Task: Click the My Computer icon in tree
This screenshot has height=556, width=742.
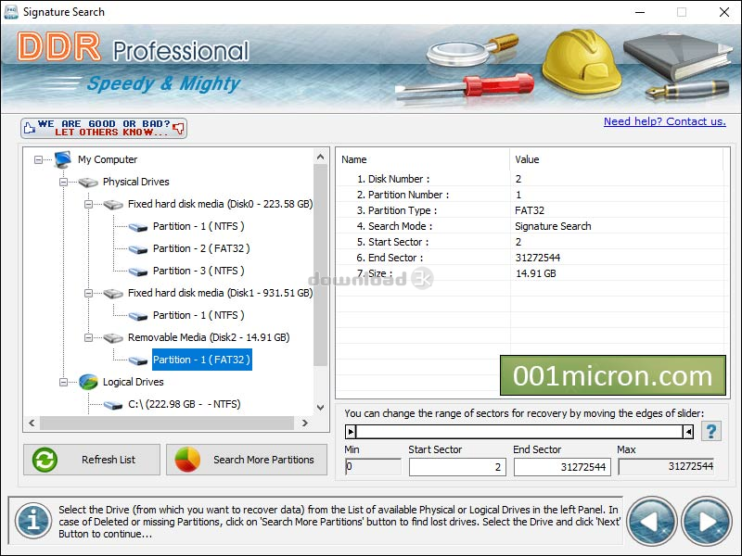Action: pos(62,159)
